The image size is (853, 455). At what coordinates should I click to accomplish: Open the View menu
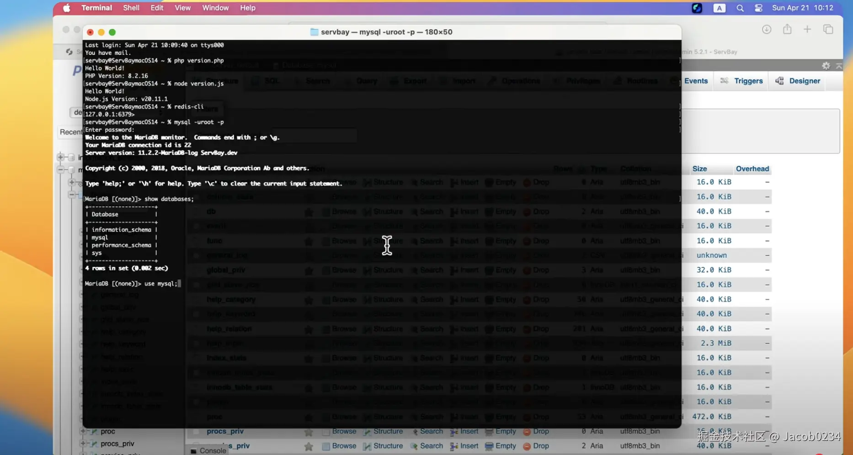(183, 8)
